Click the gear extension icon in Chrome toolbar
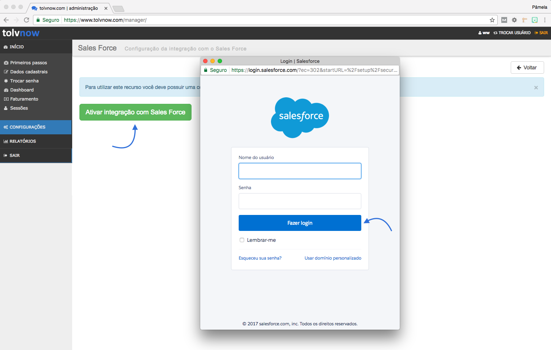 click(x=514, y=20)
